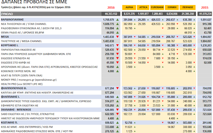Click the small green arrow beside 19.795
This screenshot has width=213, height=133.
[x=135, y=28]
